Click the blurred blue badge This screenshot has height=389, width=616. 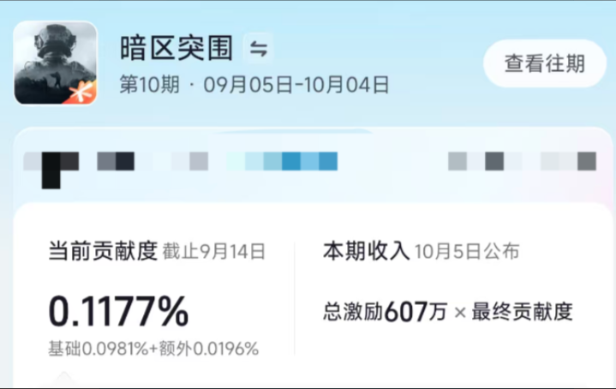coord(291,161)
